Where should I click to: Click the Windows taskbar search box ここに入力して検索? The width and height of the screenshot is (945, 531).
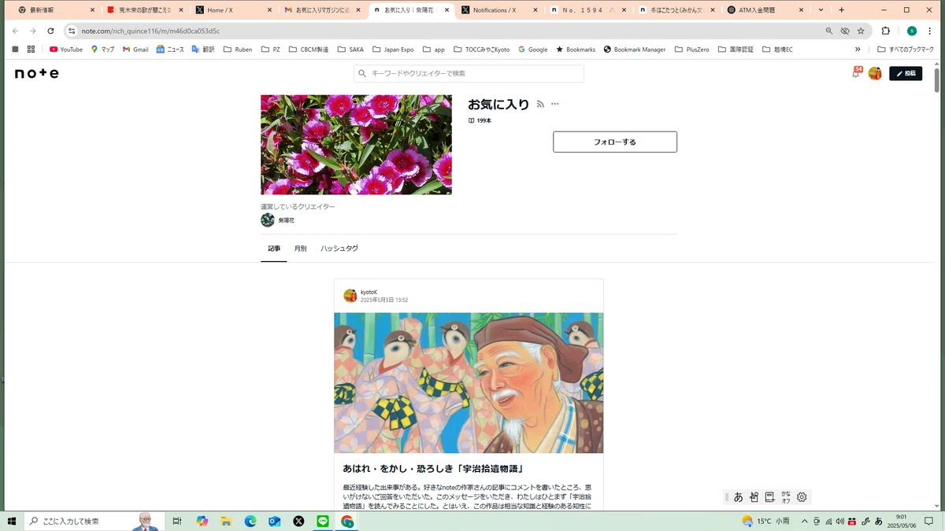click(94, 521)
